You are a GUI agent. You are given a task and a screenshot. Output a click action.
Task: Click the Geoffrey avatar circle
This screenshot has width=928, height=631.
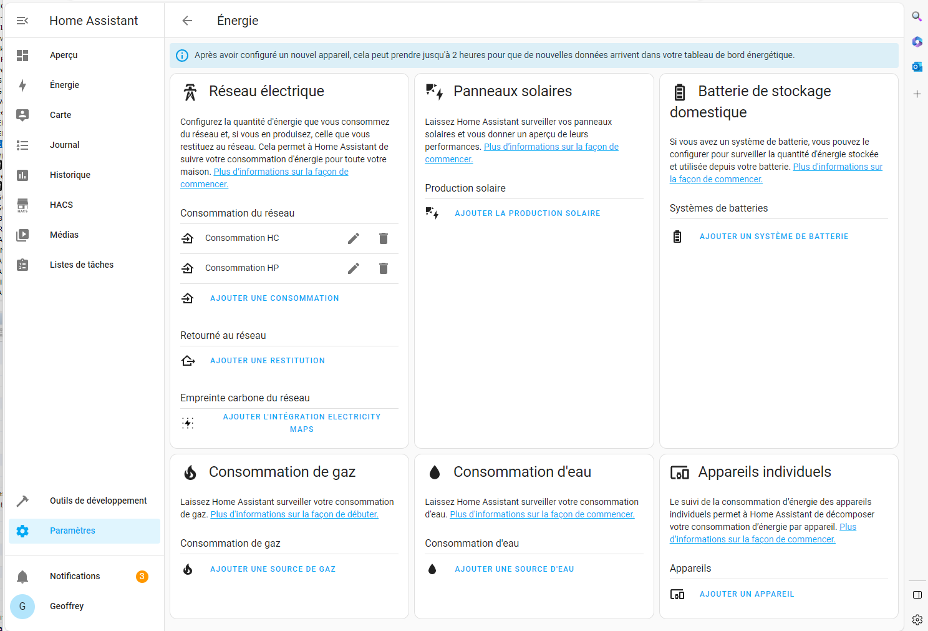[22, 607]
